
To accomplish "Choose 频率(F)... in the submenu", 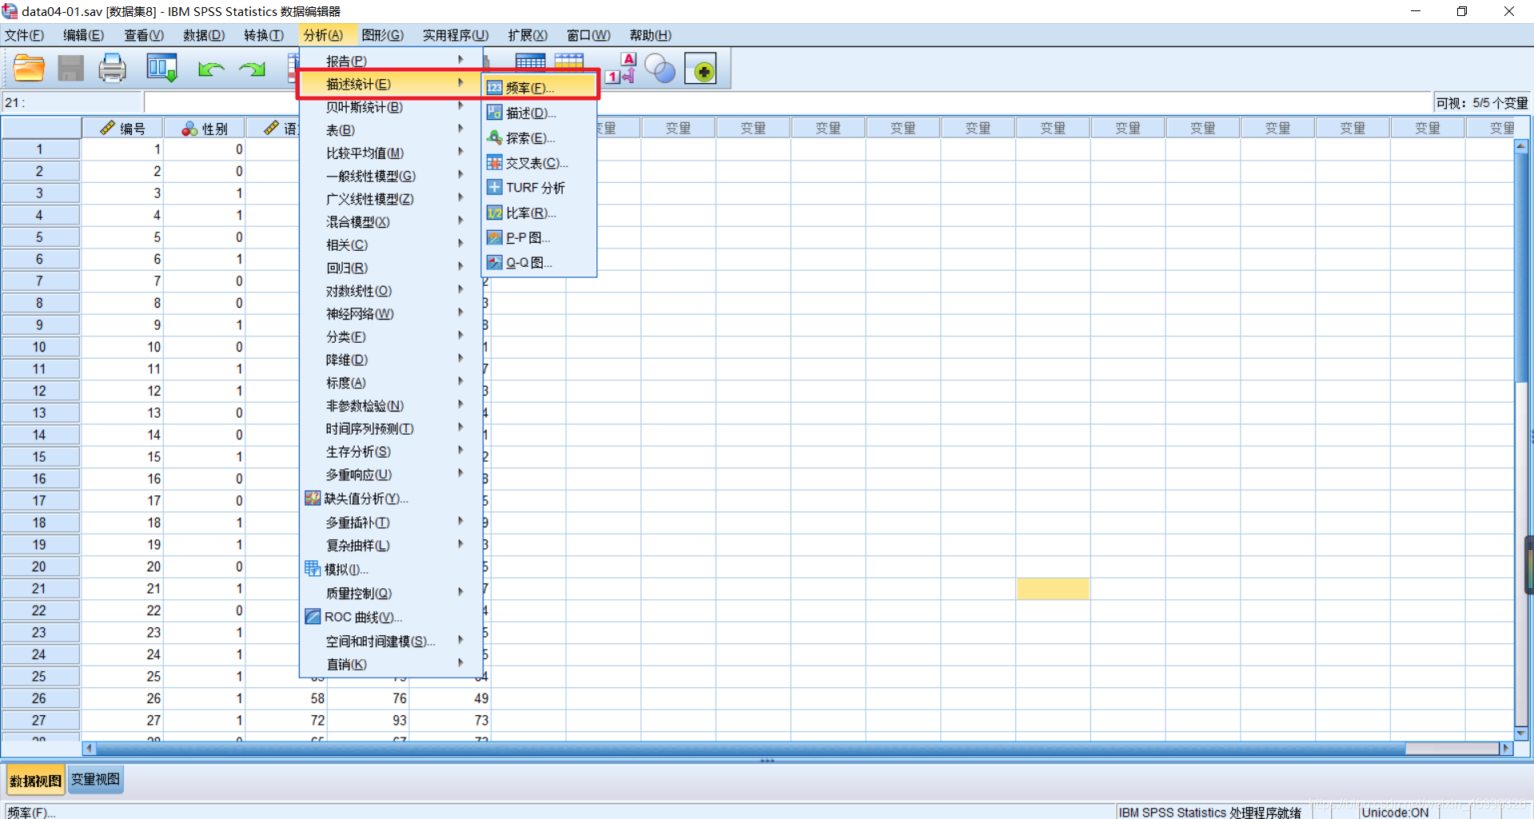I will (540, 88).
